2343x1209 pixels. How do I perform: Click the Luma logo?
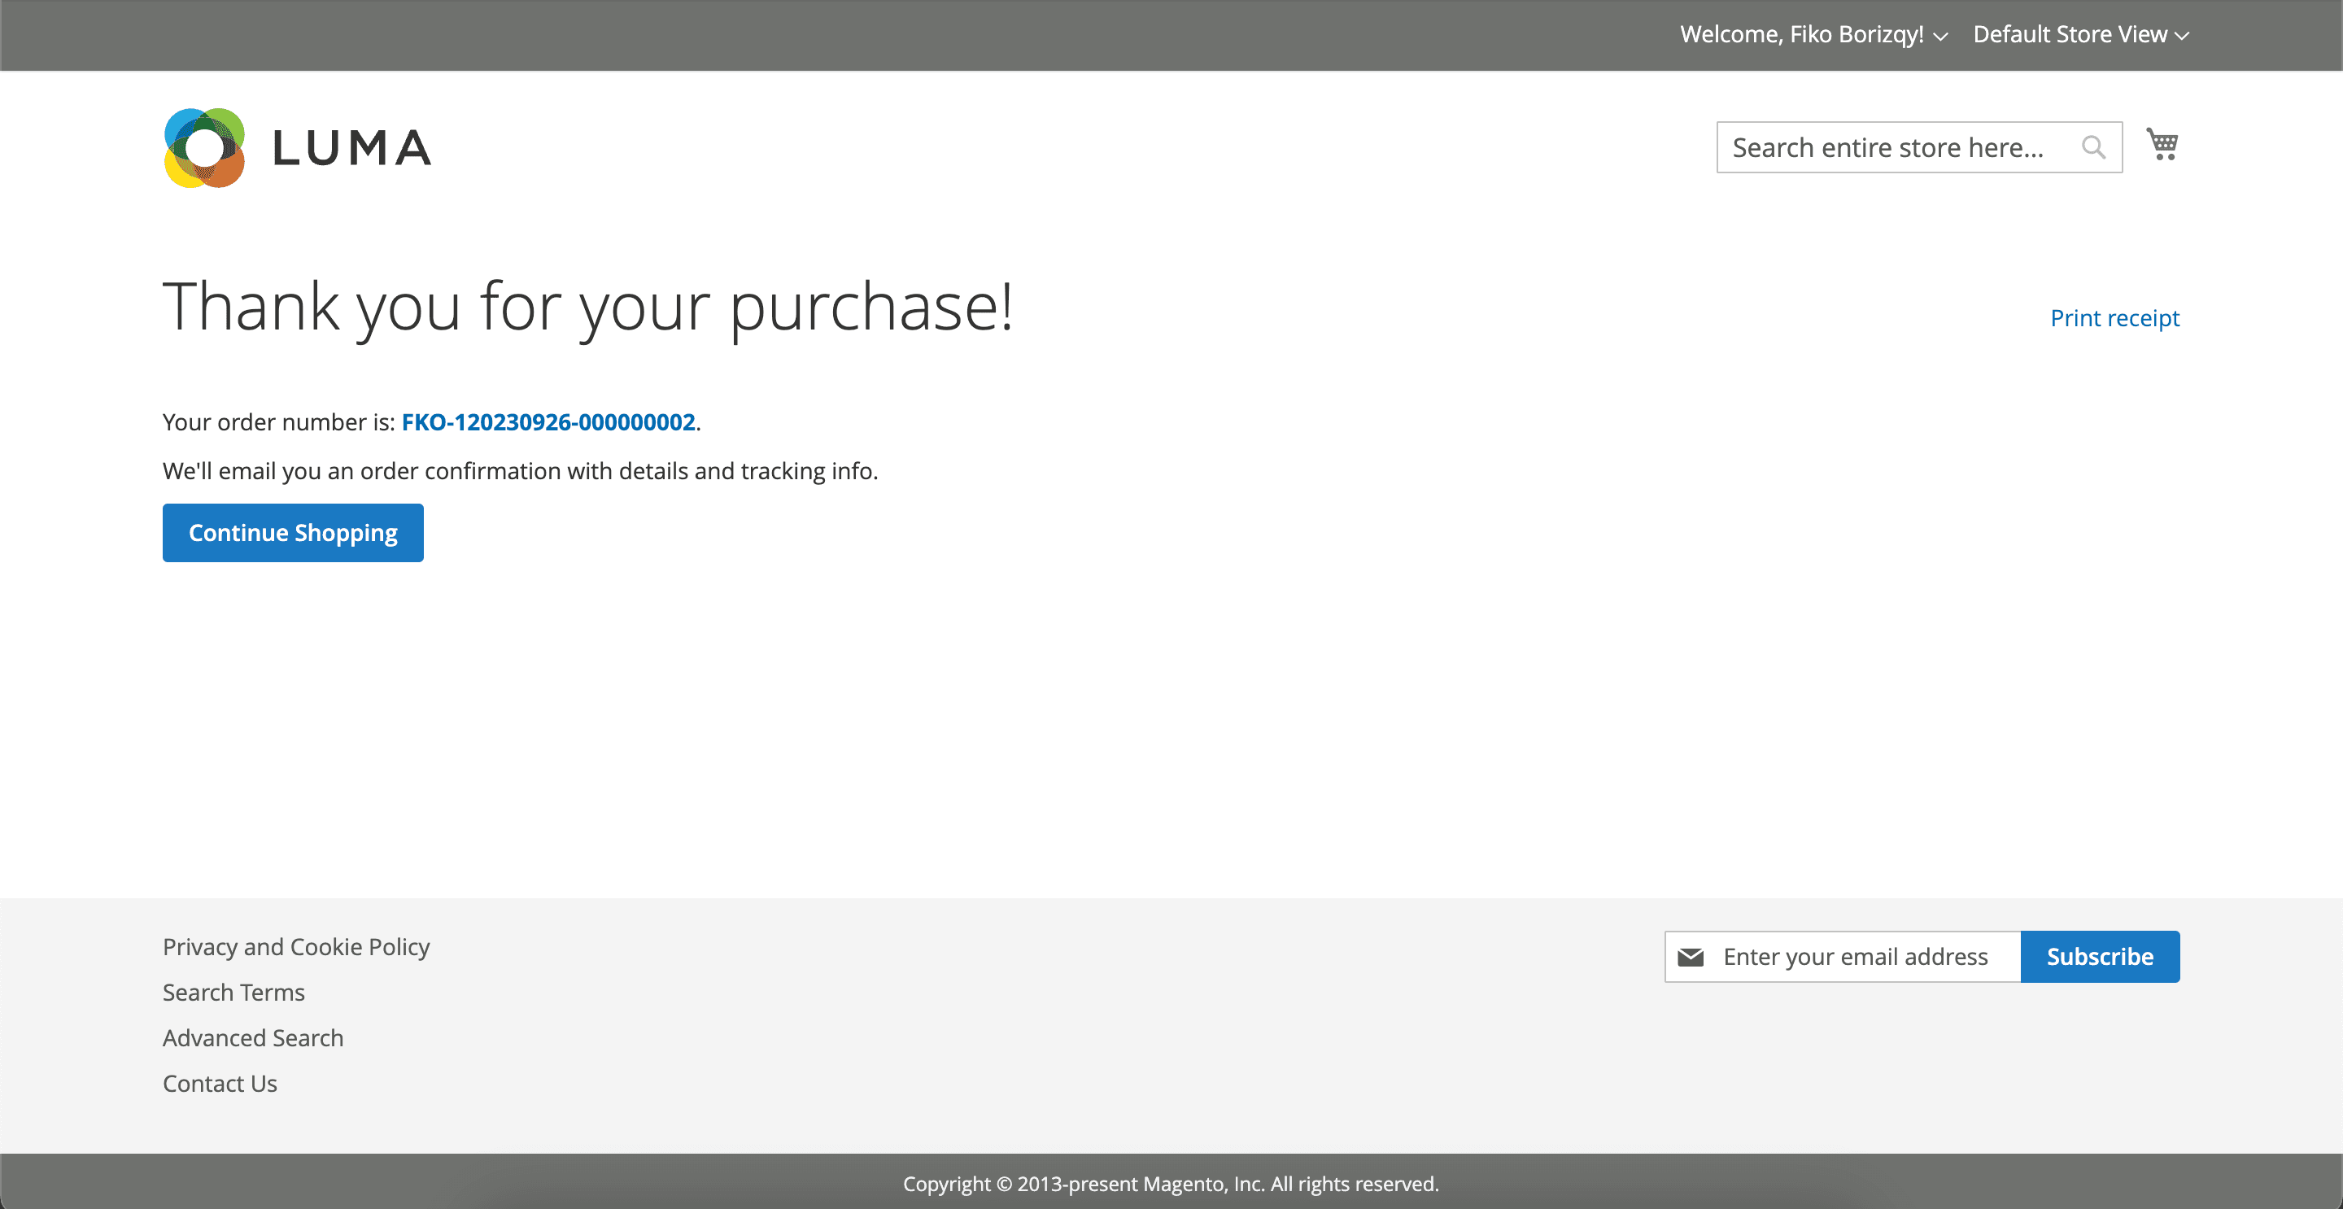[x=298, y=148]
